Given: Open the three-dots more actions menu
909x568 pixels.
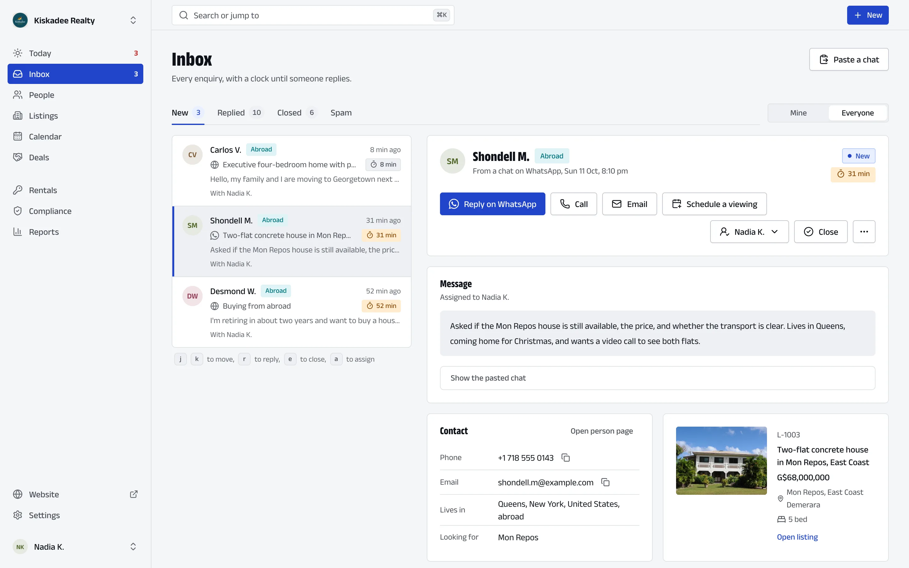Looking at the screenshot, I should (x=864, y=231).
